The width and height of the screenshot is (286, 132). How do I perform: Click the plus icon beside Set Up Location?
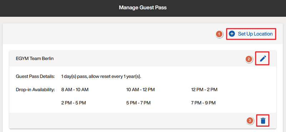pos(232,34)
